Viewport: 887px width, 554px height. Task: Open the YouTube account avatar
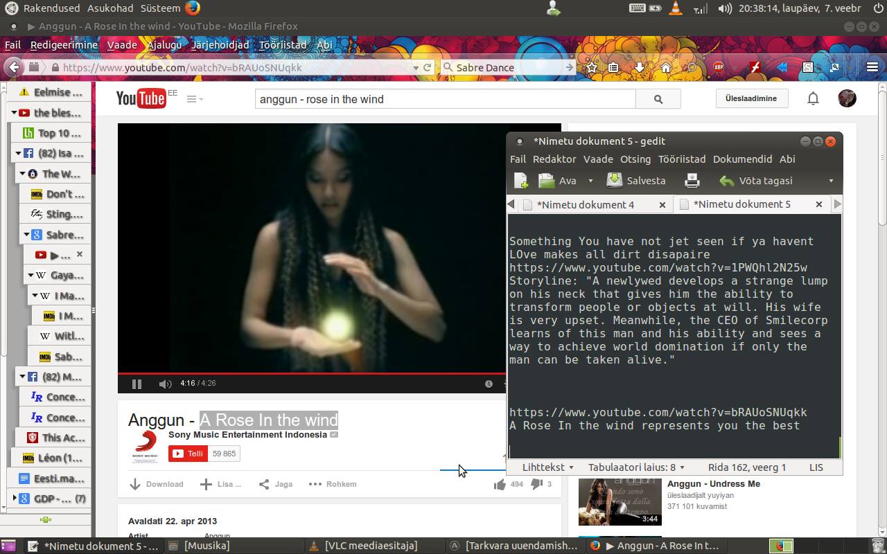847,98
